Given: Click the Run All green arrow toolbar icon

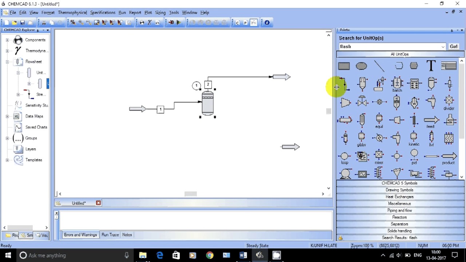Looking at the screenshot, I should click(179, 23).
